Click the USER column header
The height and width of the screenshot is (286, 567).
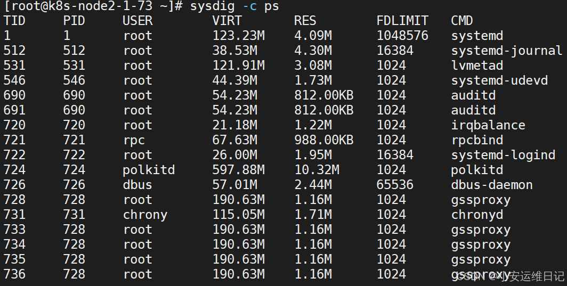137,21
